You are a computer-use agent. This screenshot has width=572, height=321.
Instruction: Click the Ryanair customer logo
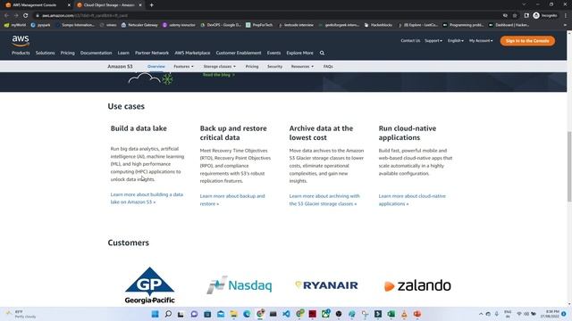tap(326, 285)
